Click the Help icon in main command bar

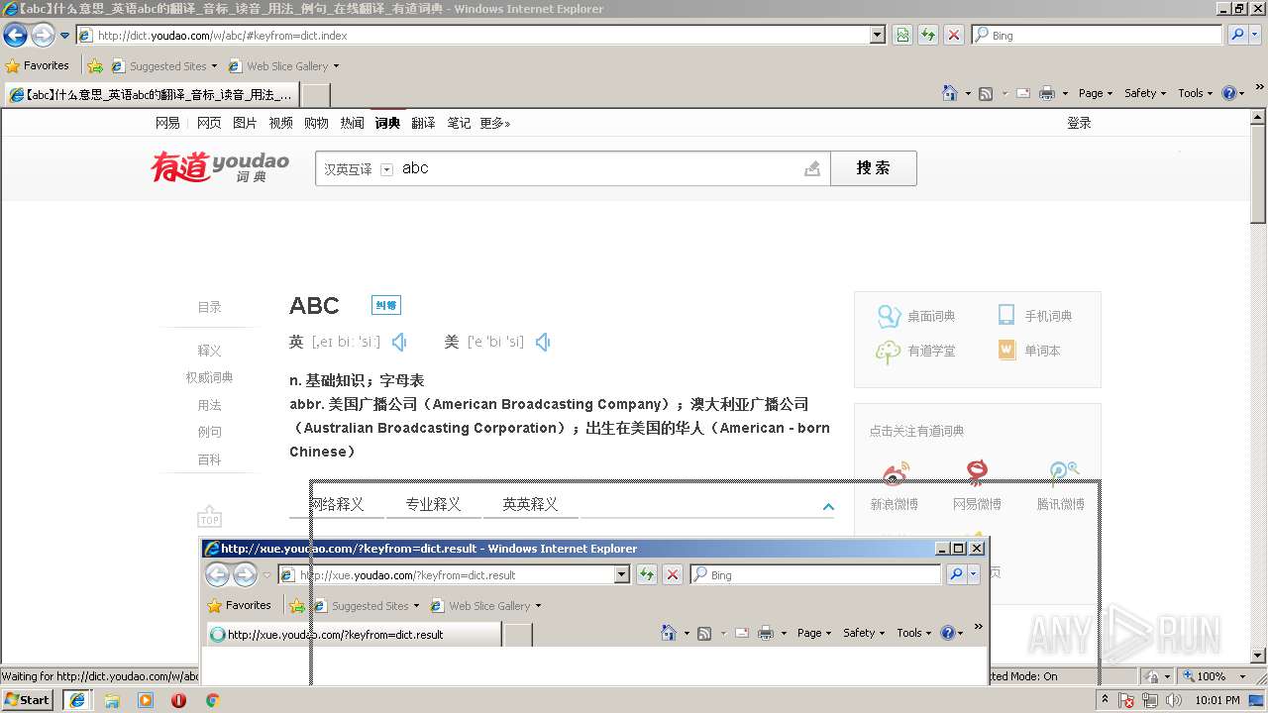(1229, 93)
